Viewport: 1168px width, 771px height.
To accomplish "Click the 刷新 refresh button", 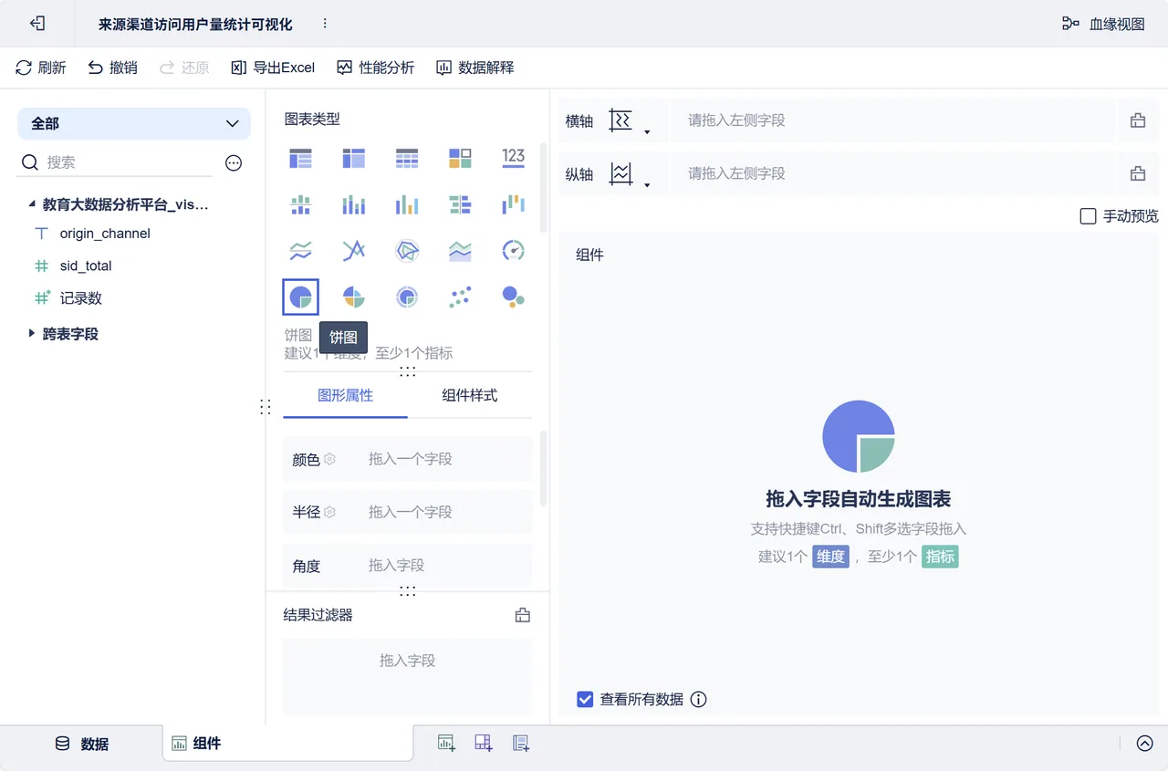I will pos(41,68).
